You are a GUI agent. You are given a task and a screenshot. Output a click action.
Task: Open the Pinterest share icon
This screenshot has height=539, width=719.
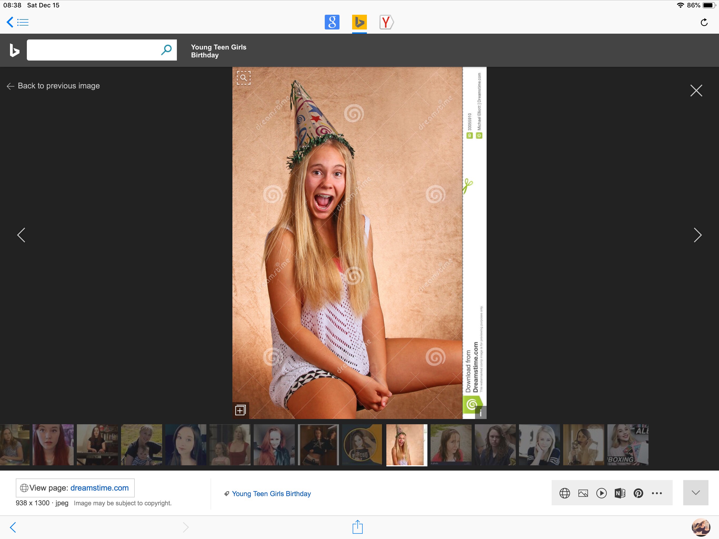click(638, 493)
